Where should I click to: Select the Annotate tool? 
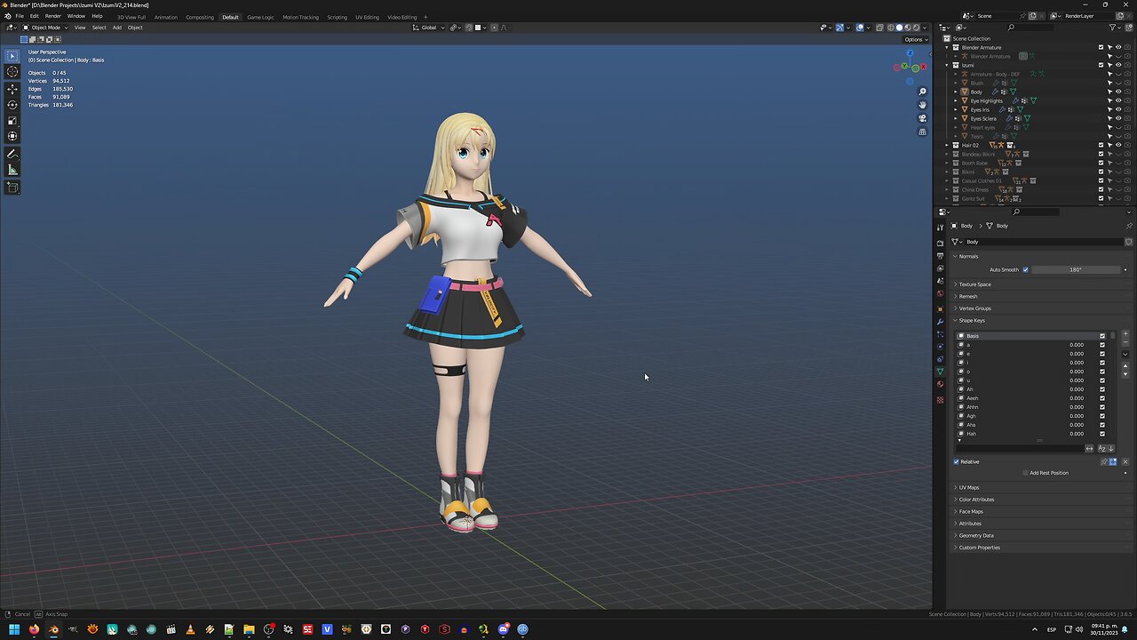pyautogui.click(x=12, y=155)
